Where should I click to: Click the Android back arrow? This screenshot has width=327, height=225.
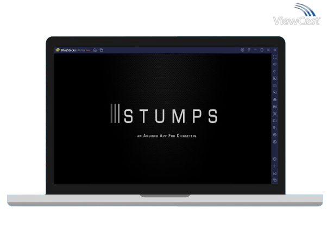(275, 166)
